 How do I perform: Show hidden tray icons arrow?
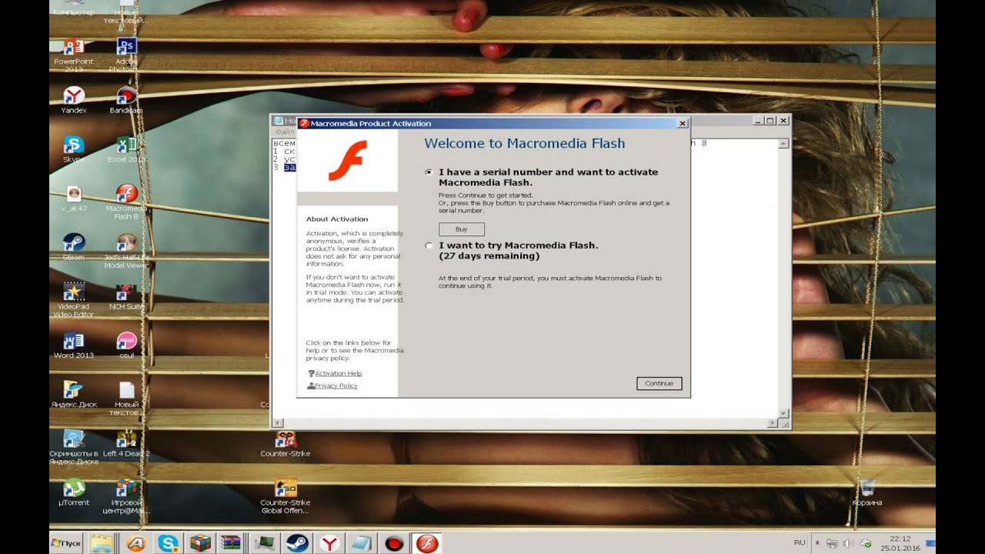[x=817, y=543]
